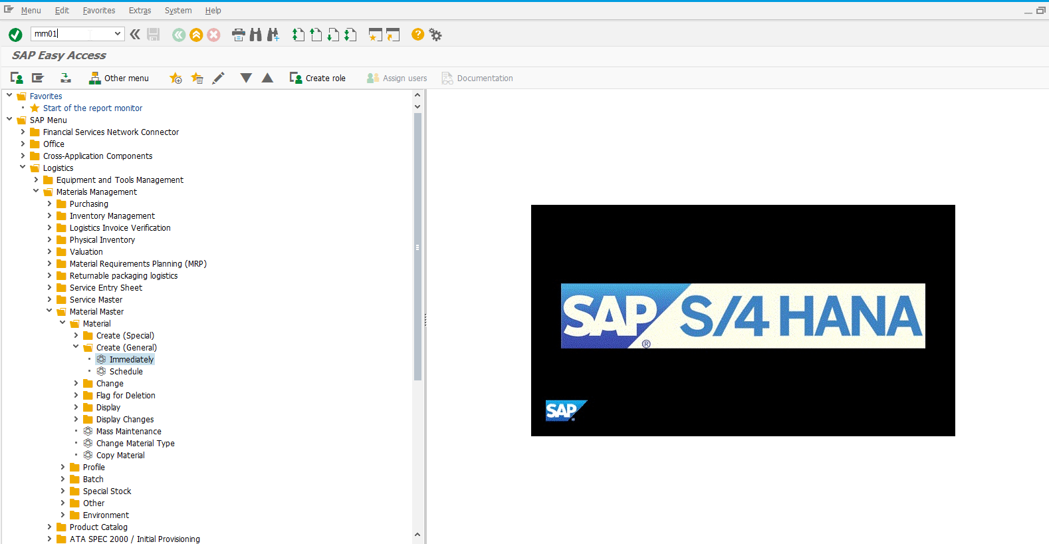
Task: Click the green Back arrow icon
Action: (x=179, y=35)
